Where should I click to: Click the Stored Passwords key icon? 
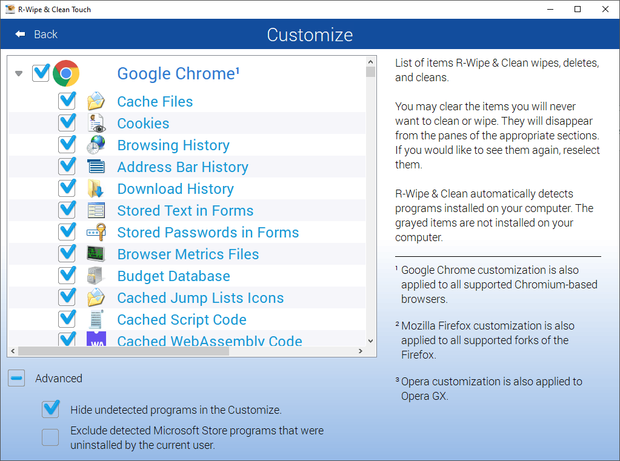click(96, 232)
